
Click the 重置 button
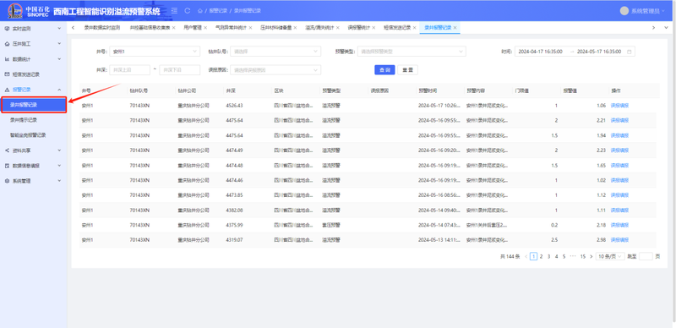[x=407, y=70]
